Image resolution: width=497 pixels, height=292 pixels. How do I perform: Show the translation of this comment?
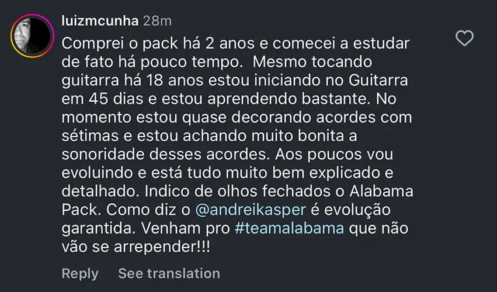169,273
